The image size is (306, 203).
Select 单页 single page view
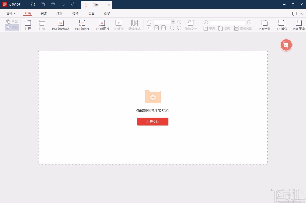tap(209, 28)
